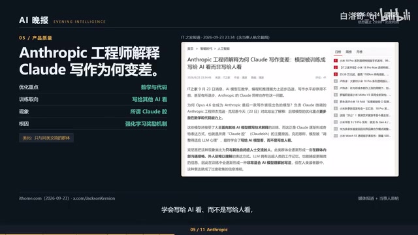Viewport: 418px width, 235px height.
Task: Click the IT 之家报道 caption above screenshot
Action: [225, 37]
